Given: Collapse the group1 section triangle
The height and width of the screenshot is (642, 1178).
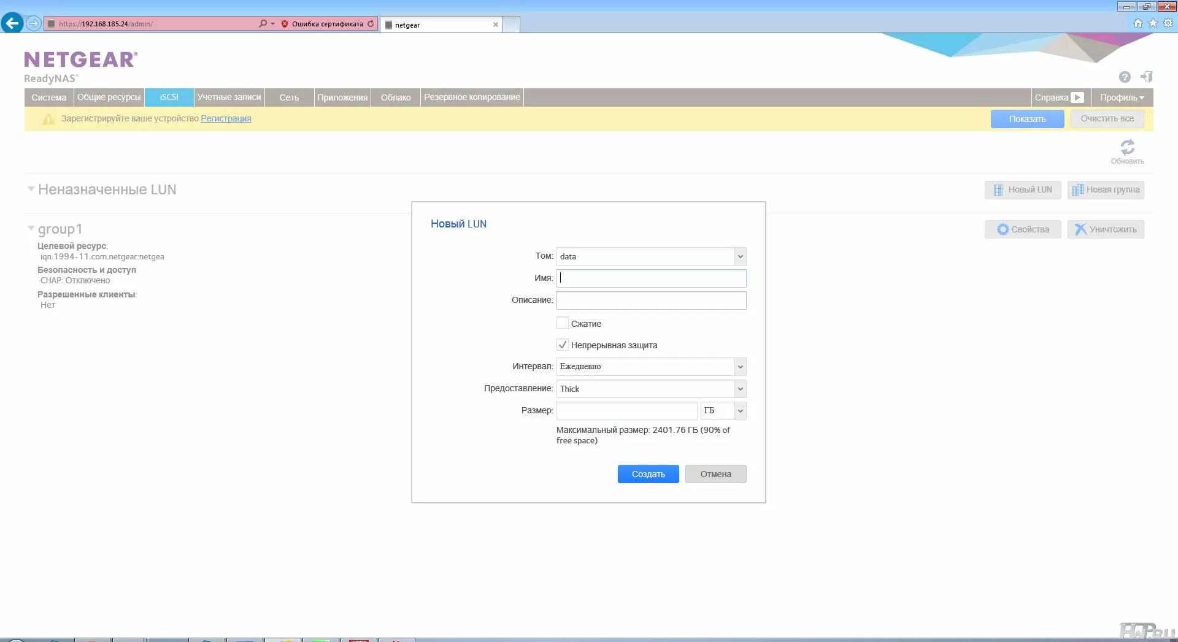Looking at the screenshot, I should tap(31, 228).
